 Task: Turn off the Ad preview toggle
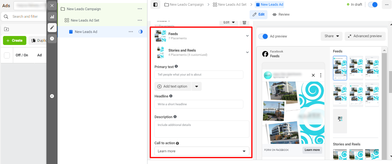click(263, 36)
